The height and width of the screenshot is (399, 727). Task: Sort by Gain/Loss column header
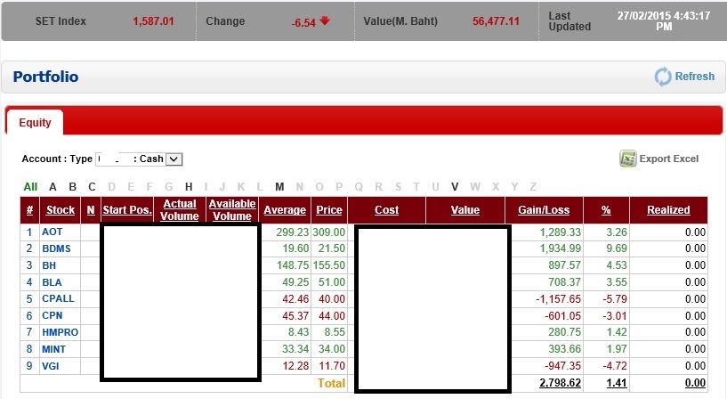click(544, 209)
